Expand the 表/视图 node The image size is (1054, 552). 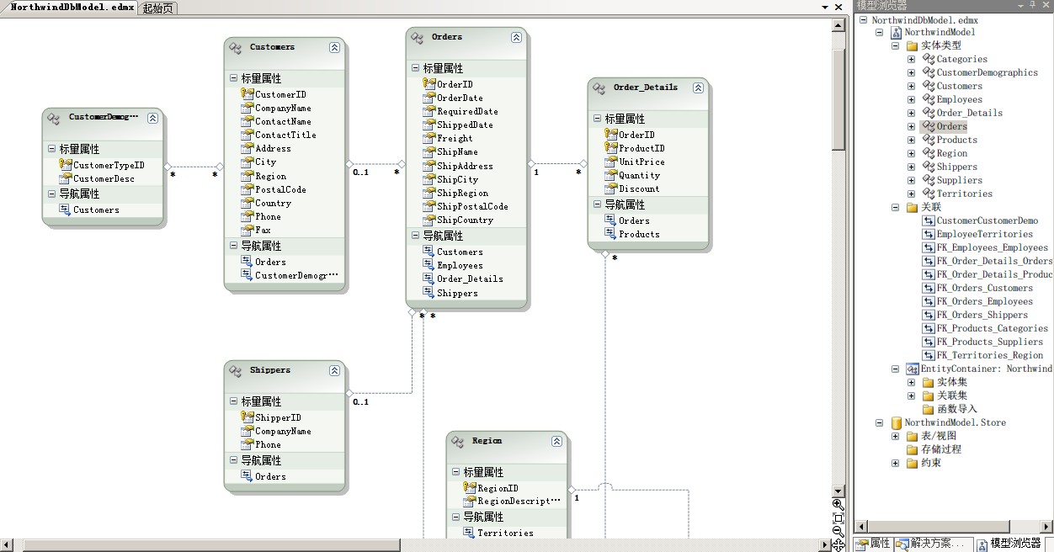pyautogui.click(x=895, y=436)
